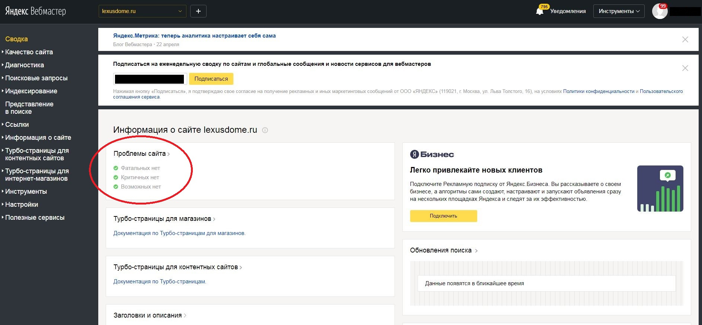Click Данные появятся в ближайшее время message

pos(475,283)
